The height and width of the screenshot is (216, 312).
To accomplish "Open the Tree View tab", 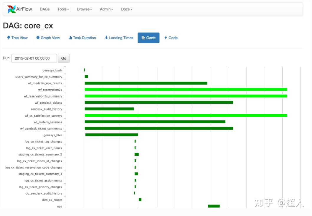I will click(17, 38).
